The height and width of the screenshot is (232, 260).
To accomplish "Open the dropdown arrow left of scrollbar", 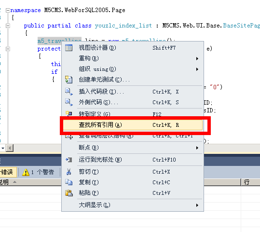I will [3, 148].
